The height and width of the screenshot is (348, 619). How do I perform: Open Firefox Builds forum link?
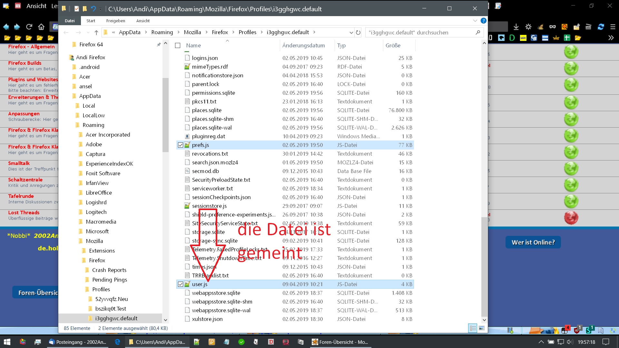(x=25, y=63)
